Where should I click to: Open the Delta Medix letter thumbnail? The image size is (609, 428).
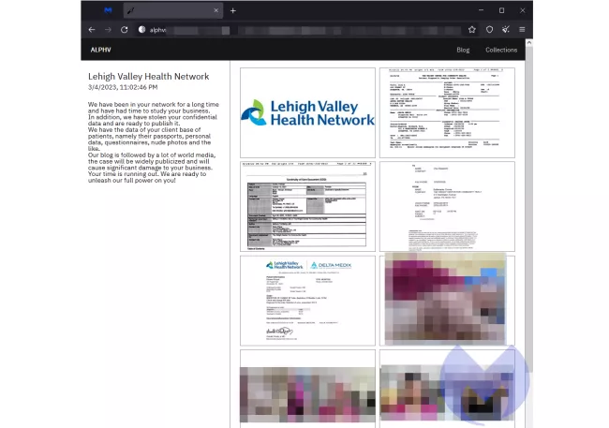coord(307,300)
